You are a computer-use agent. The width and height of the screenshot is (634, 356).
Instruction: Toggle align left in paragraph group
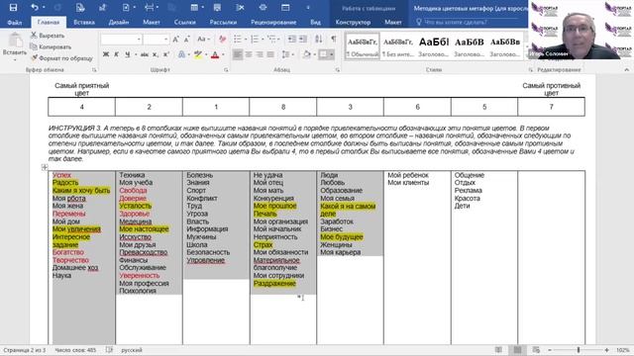(238, 54)
